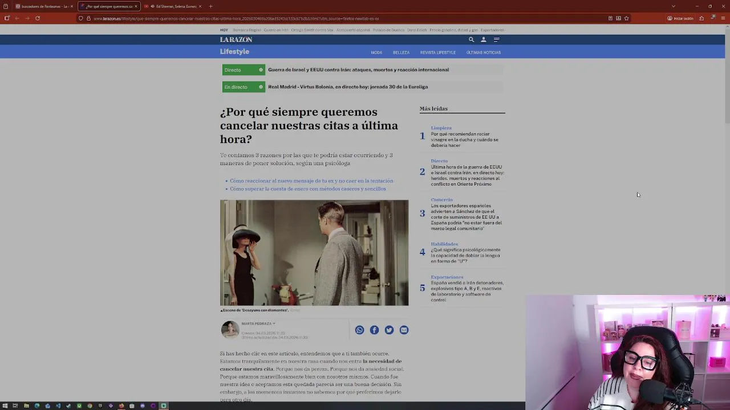Close the Ed Sheeran, Selena Gomez tab
730x410 pixels.
click(x=200, y=6)
